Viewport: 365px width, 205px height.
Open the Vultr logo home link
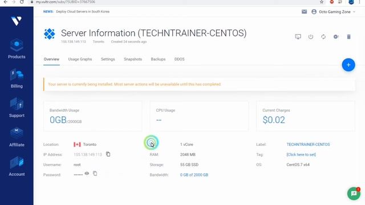coord(17,21)
